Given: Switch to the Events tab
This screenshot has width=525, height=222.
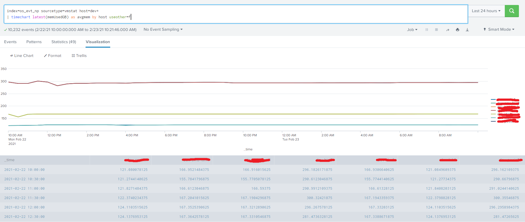Looking at the screenshot, I should pos(10,42).
